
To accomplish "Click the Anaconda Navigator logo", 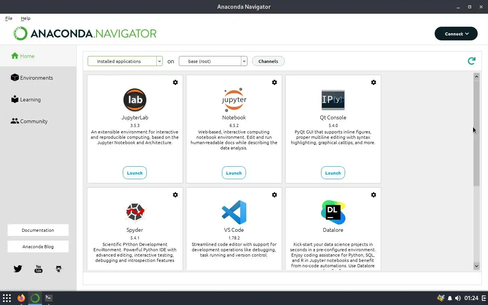I will (85, 34).
